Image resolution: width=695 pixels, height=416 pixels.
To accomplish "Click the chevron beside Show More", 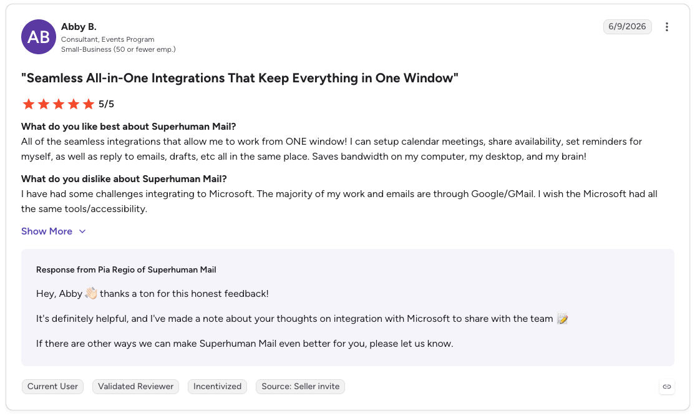I will tap(82, 231).
